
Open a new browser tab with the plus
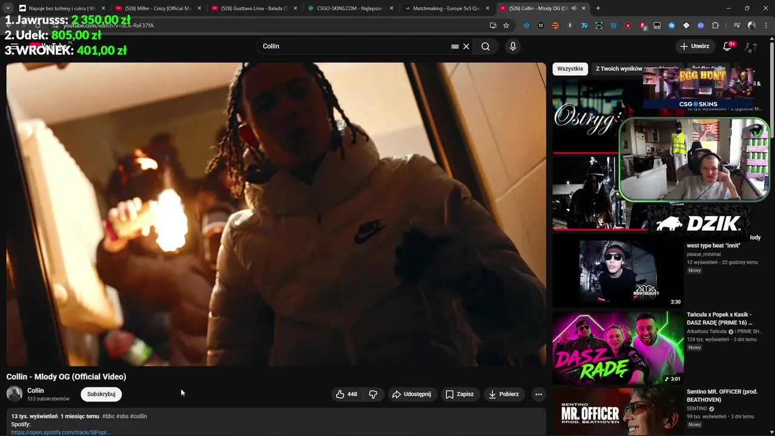[598, 8]
